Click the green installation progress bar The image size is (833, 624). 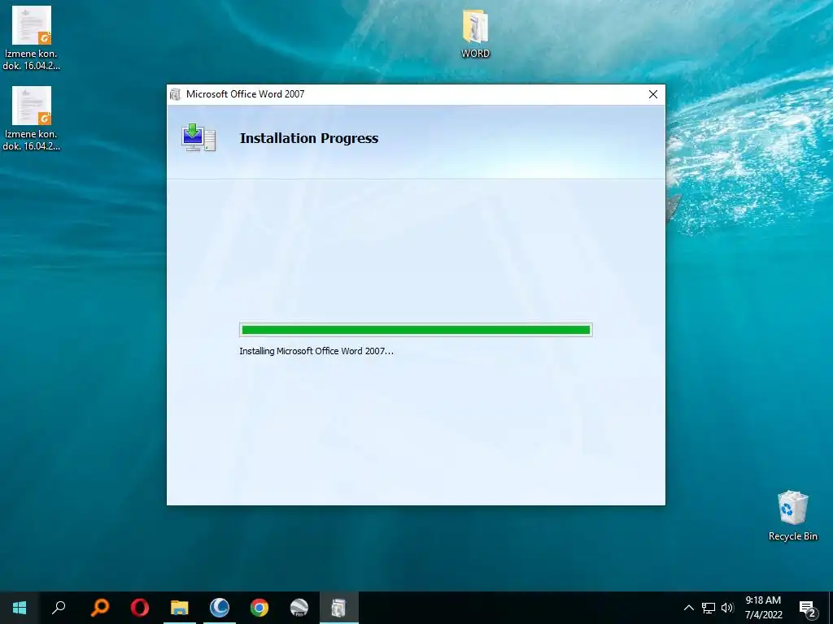(416, 330)
